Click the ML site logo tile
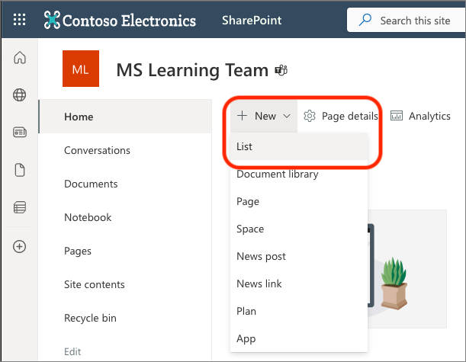Screen dimensions: 466x362 click(81, 69)
